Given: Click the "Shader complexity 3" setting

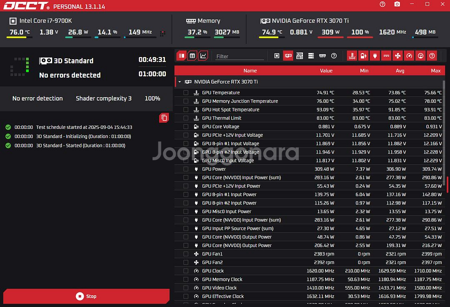Looking at the screenshot, I should tap(104, 98).
